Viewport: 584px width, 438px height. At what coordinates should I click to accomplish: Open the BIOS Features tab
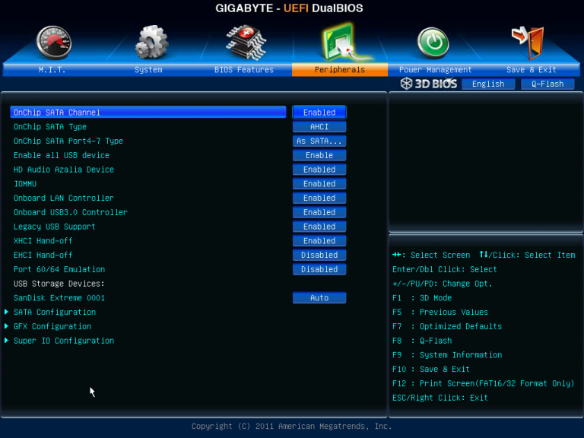[244, 70]
